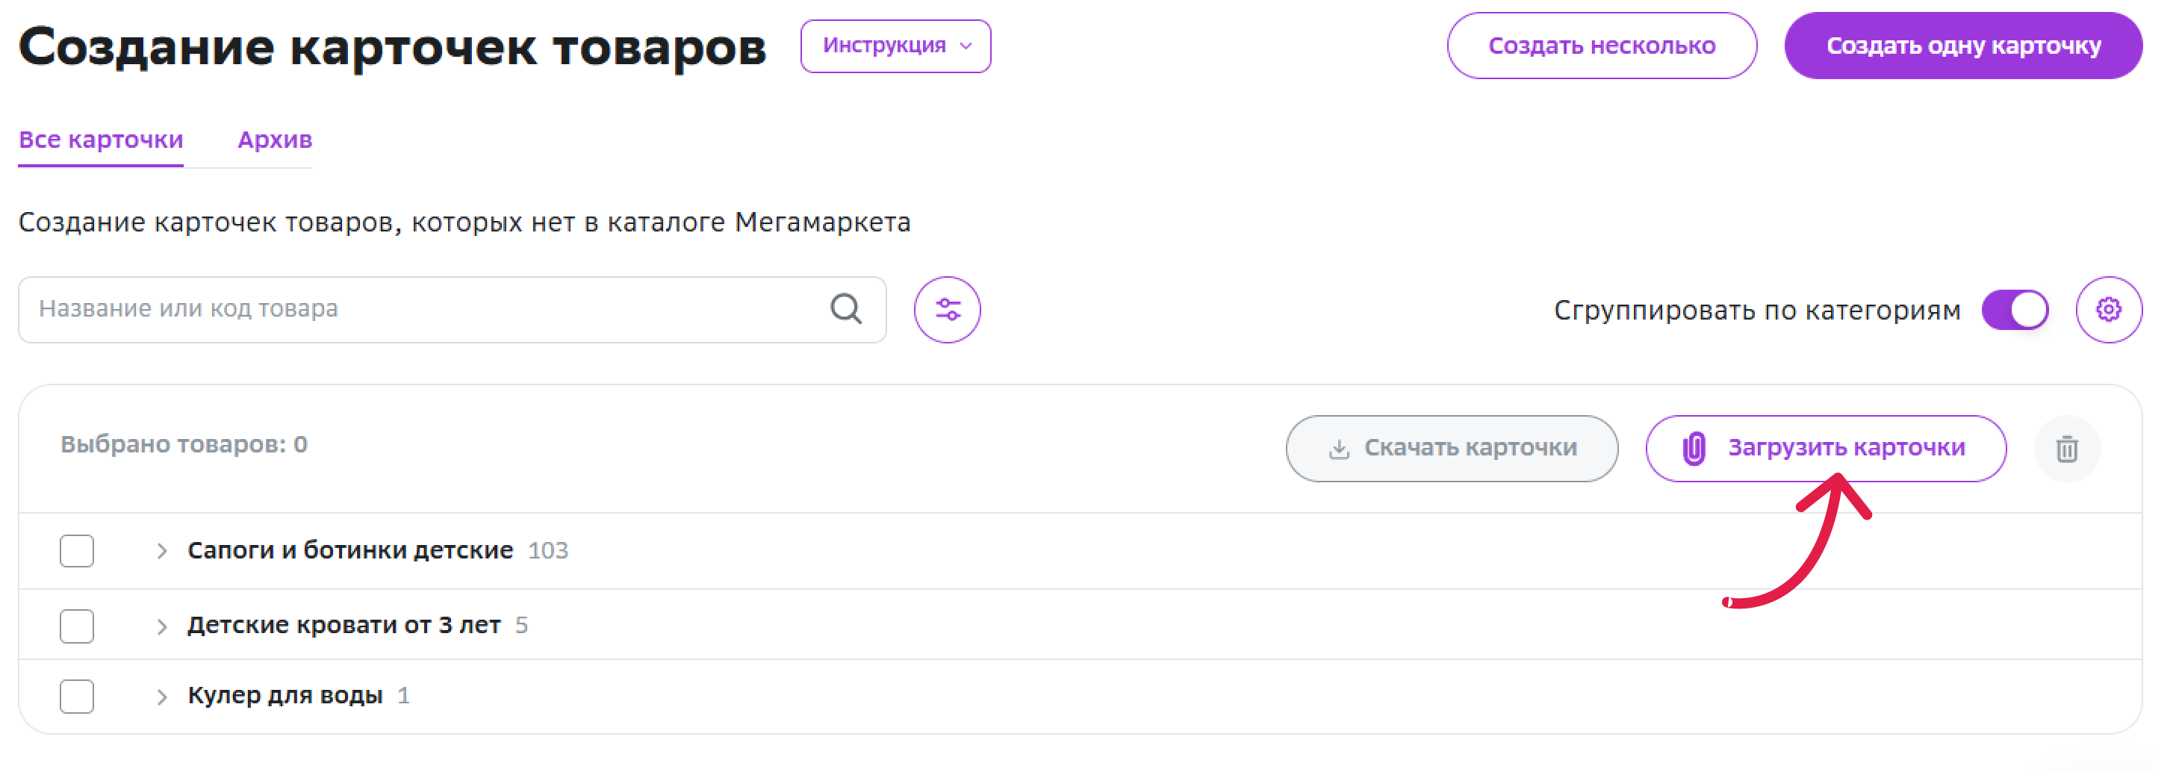Switch to the Архив tab
Image resolution: width=2173 pixels, height=772 pixels.
click(275, 140)
